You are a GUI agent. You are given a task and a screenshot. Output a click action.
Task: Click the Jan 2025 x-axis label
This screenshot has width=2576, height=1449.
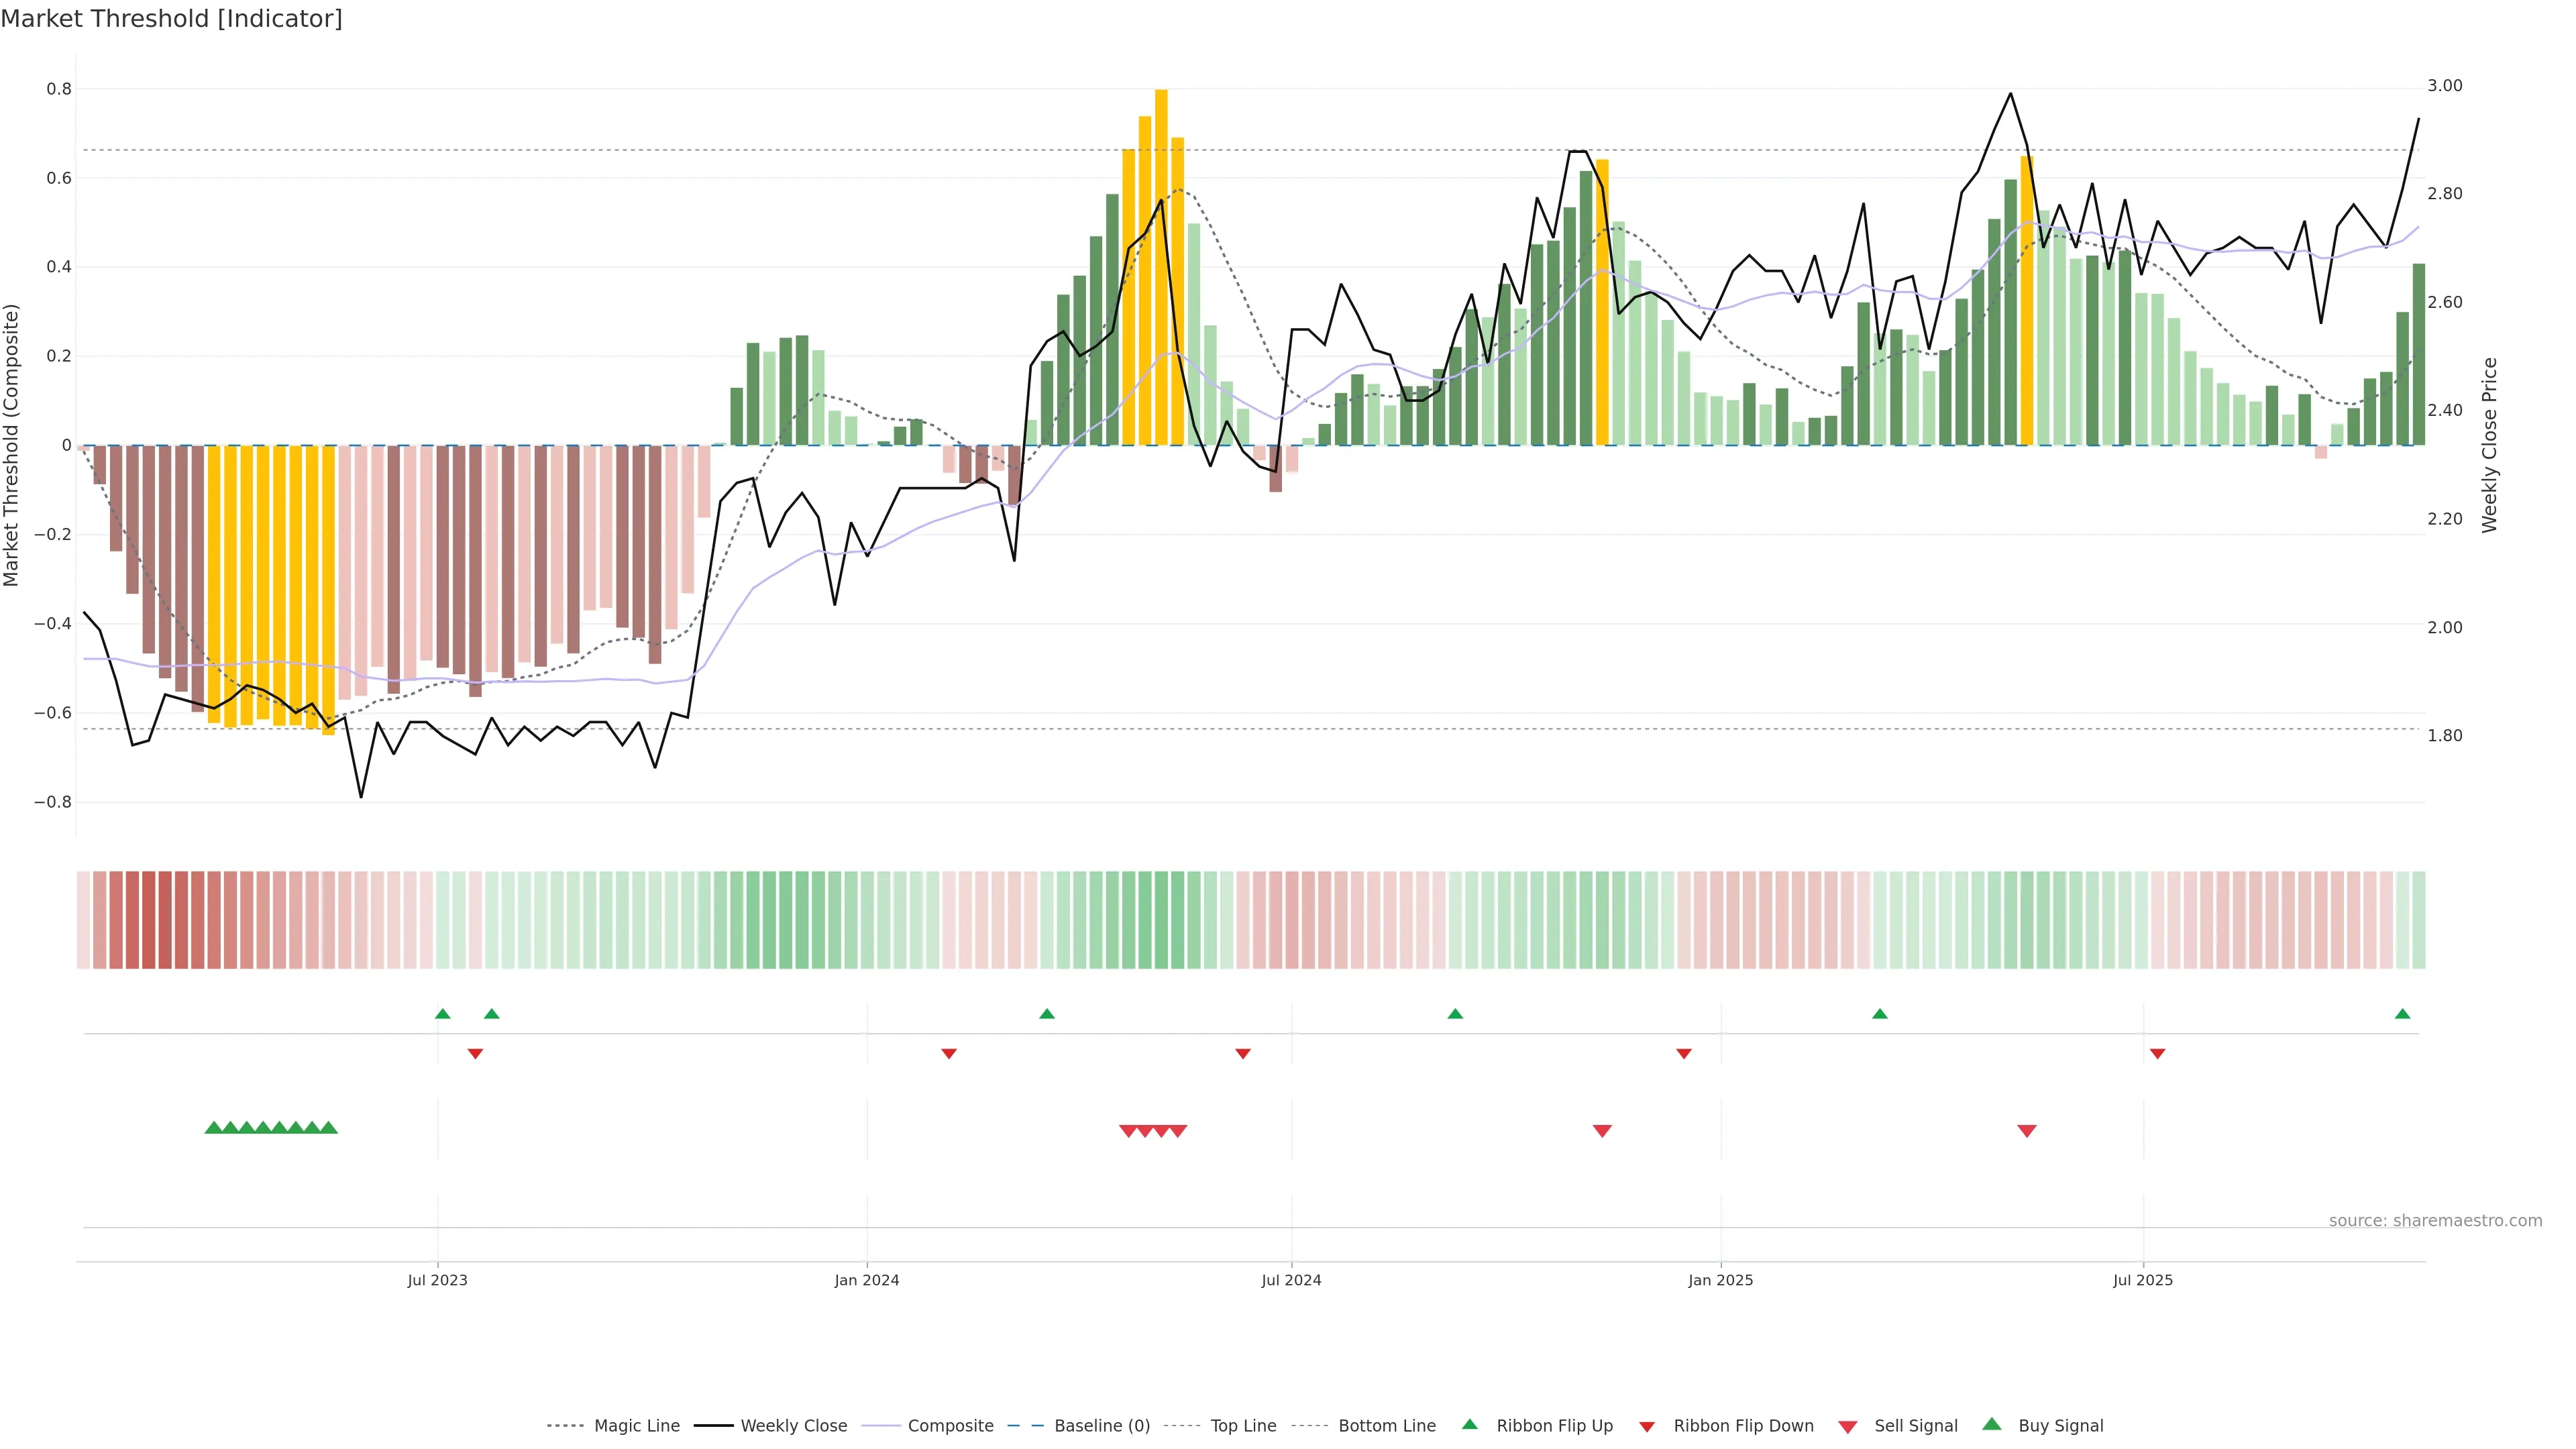click(x=1720, y=1280)
